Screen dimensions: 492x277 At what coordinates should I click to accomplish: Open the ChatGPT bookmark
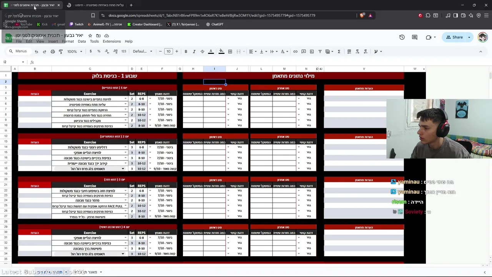click(x=214, y=24)
